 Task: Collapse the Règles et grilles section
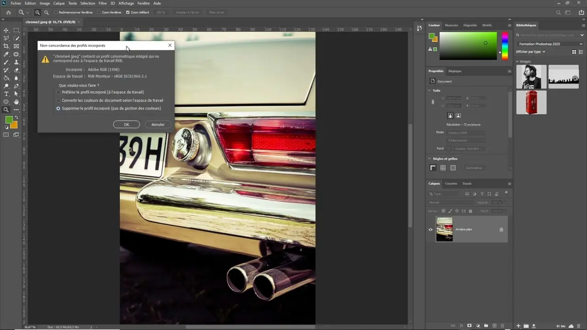click(x=430, y=159)
